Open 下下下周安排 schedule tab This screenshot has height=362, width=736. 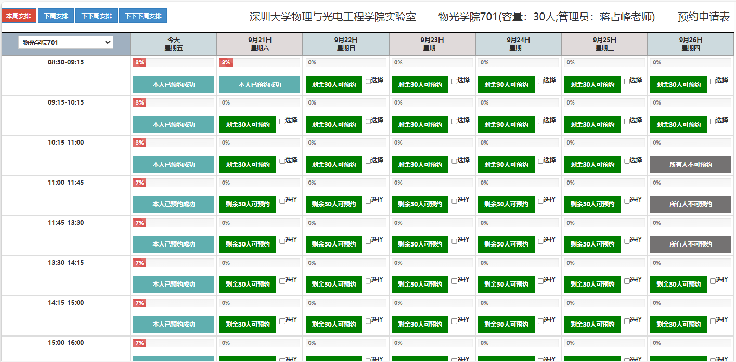coord(143,16)
